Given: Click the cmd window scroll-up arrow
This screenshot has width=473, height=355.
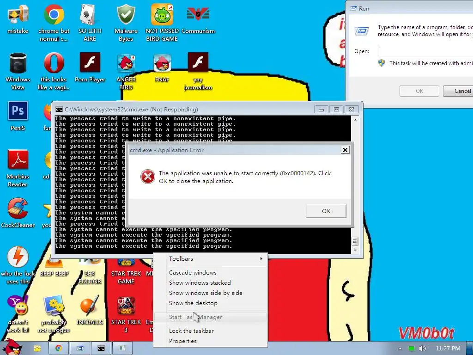Looking at the screenshot, I should tap(355, 120).
